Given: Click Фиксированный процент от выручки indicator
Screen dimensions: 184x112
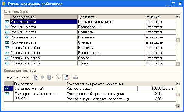Looking at the screenshot, I should (x=95, y=94).
